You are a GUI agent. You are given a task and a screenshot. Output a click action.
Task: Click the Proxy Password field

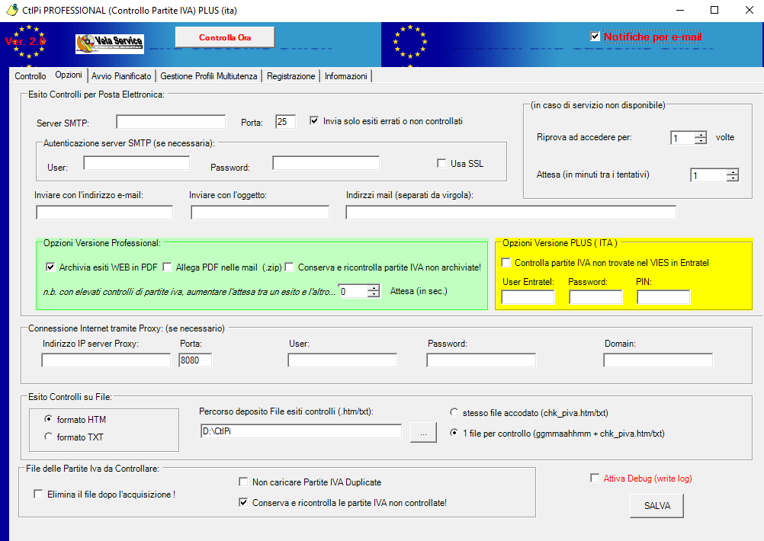pos(481,360)
